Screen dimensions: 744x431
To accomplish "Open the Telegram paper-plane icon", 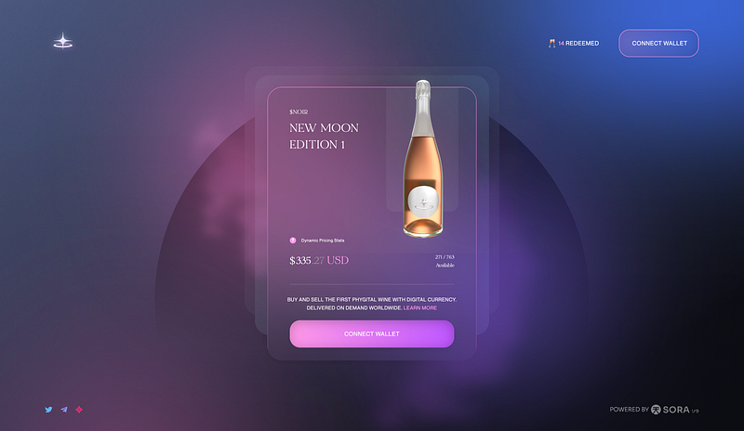I will (x=64, y=410).
